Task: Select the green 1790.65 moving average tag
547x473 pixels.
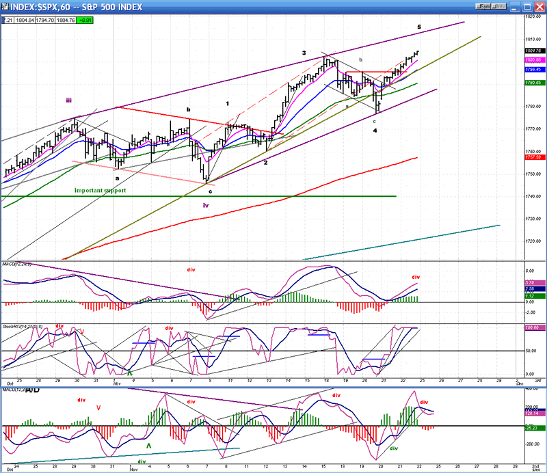Action: click(x=535, y=83)
